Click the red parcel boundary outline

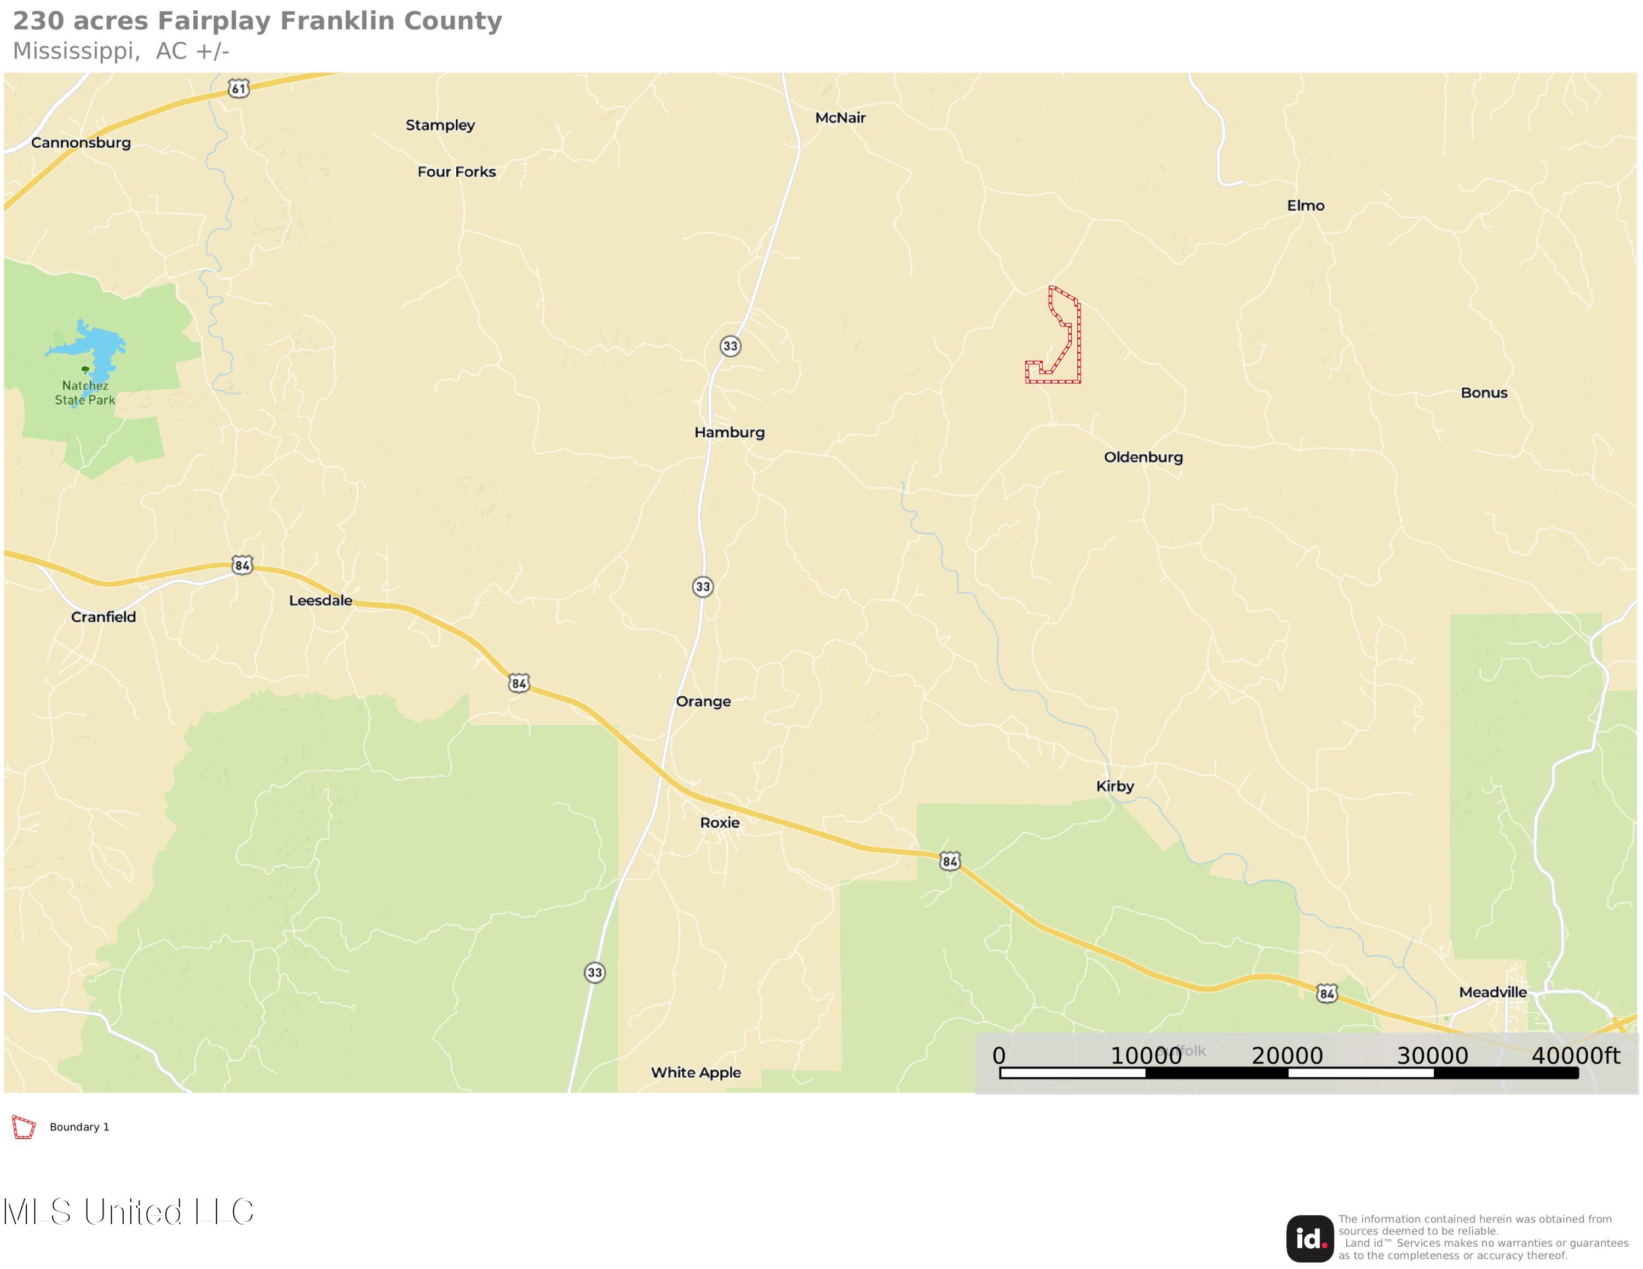click(1079, 338)
